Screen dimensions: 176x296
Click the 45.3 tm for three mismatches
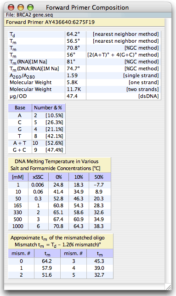tap(99, 261)
